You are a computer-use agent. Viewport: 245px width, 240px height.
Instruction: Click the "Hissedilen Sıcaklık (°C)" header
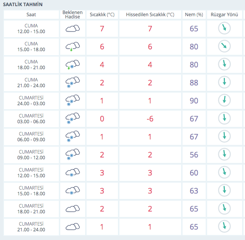[150, 15]
